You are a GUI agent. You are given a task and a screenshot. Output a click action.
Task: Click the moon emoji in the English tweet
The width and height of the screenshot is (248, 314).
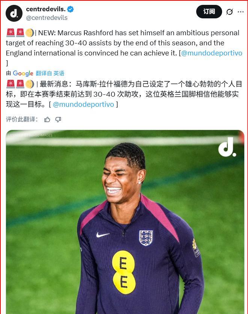click(30, 33)
